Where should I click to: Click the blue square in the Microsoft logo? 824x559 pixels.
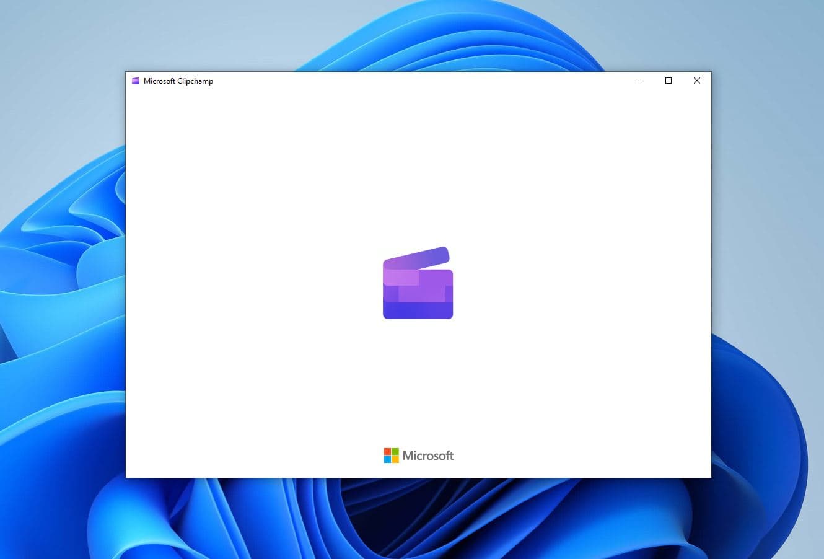click(387, 459)
